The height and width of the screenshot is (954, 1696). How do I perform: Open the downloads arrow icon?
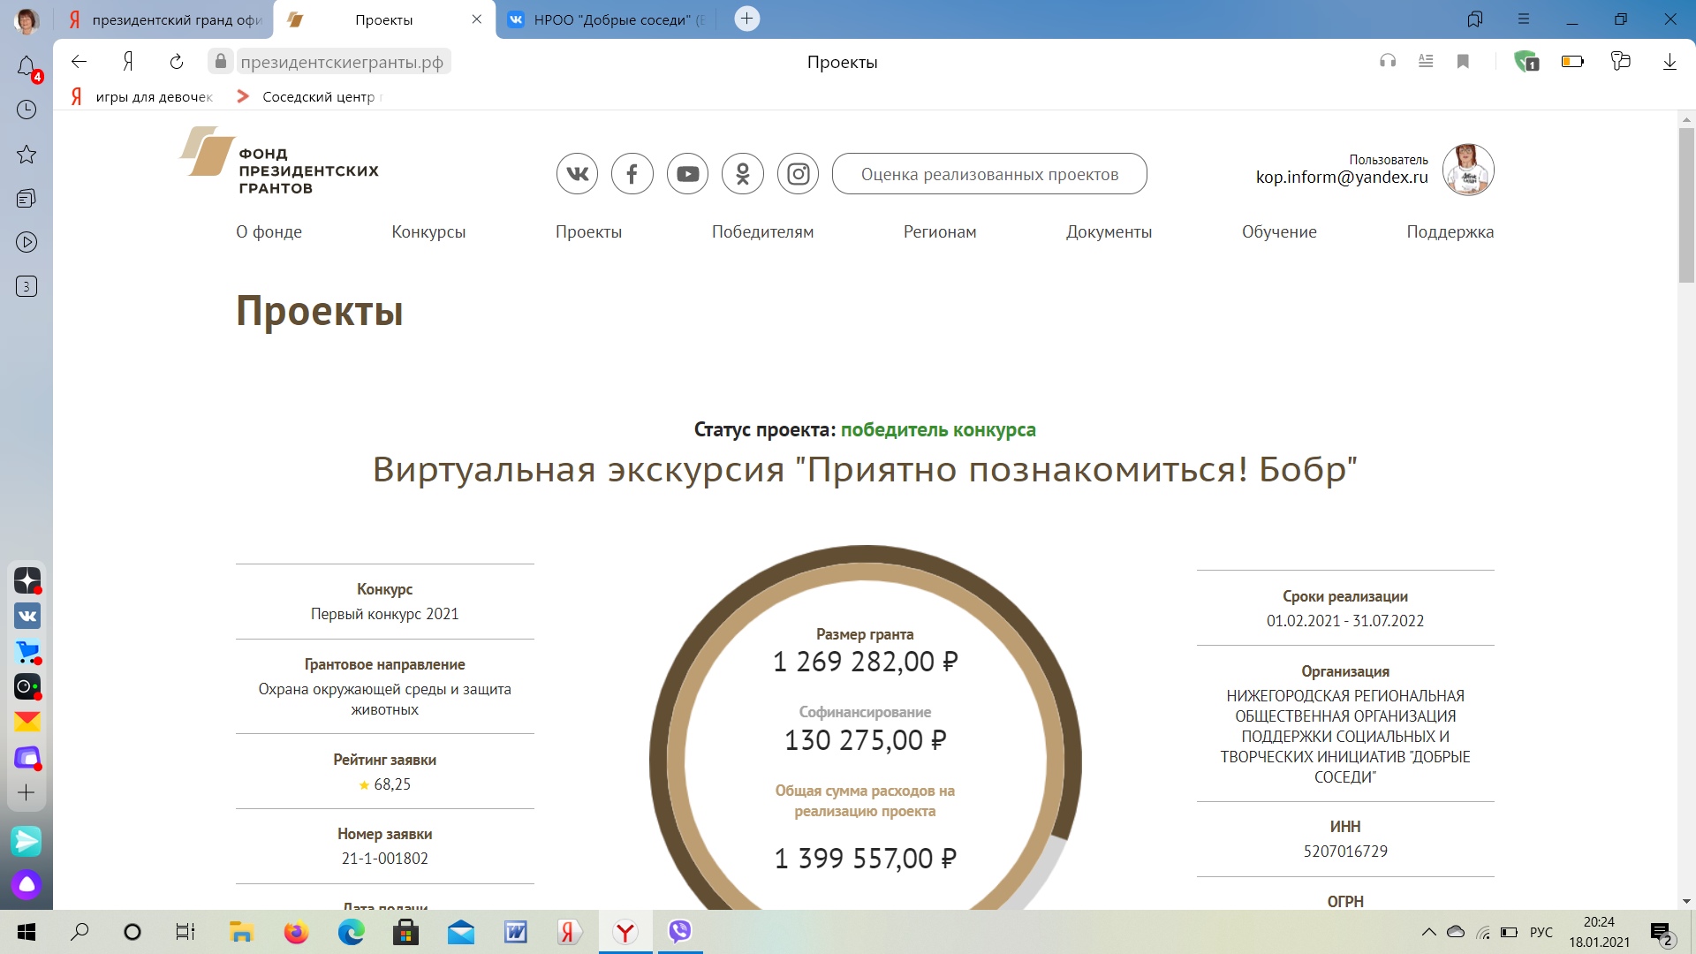(x=1669, y=61)
